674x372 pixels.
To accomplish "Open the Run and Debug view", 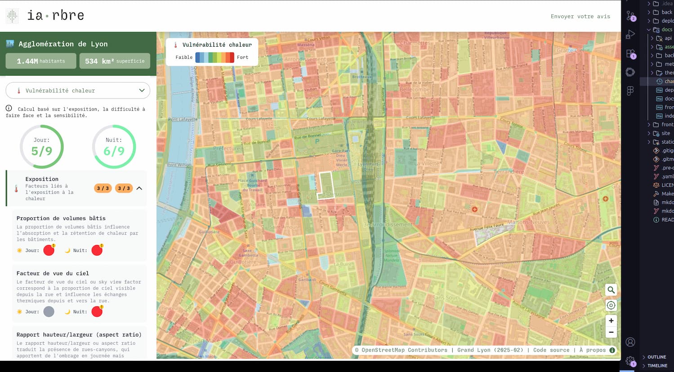I will coord(630,35).
